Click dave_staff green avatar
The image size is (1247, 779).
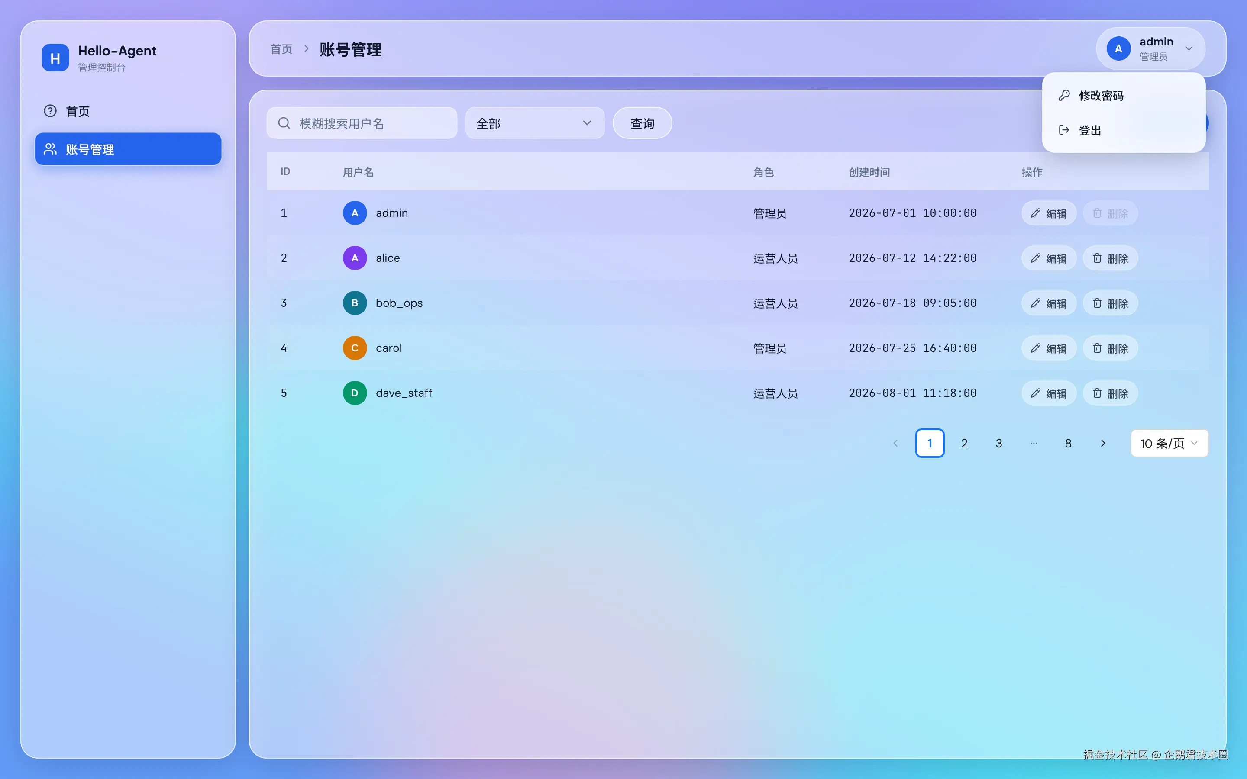pos(355,393)
